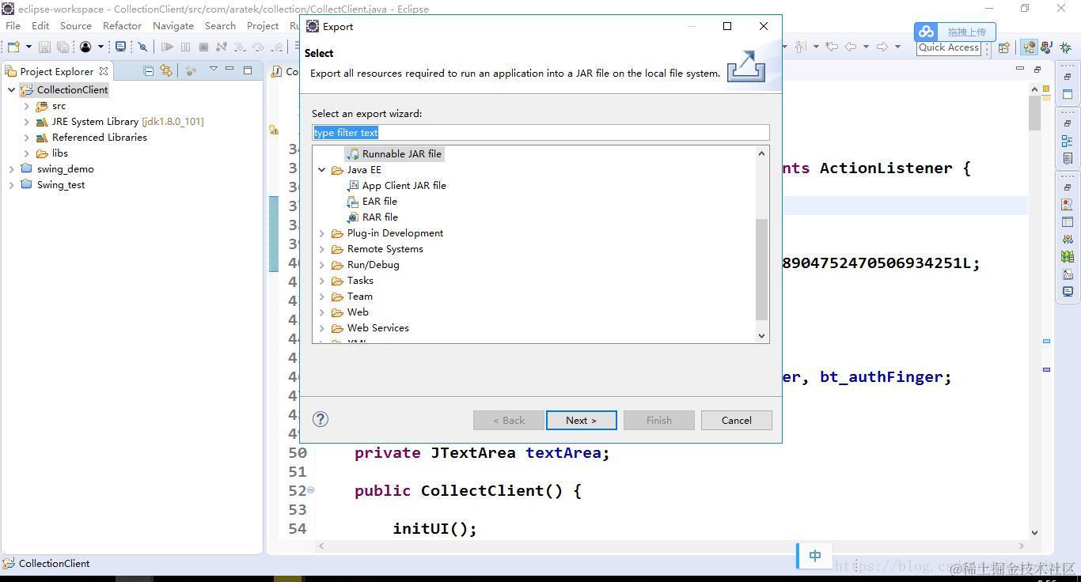Viewport: 1081px width, 582px height.
Task: Expand the Team folder
Action: click(322, 296)
